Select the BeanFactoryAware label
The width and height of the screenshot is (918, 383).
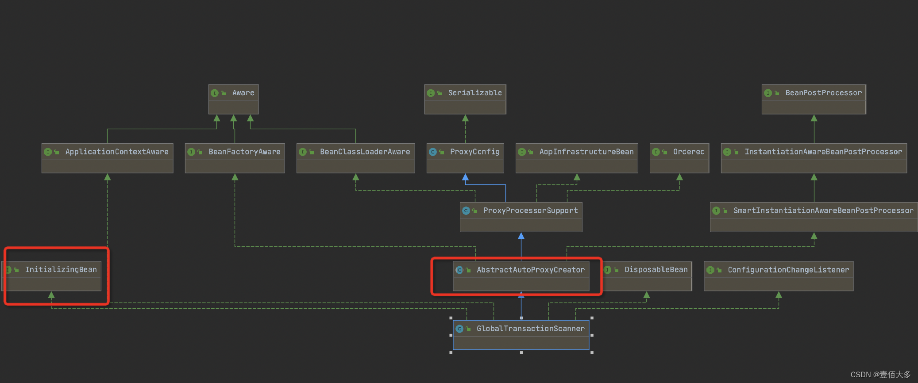[x=245, y=152]
